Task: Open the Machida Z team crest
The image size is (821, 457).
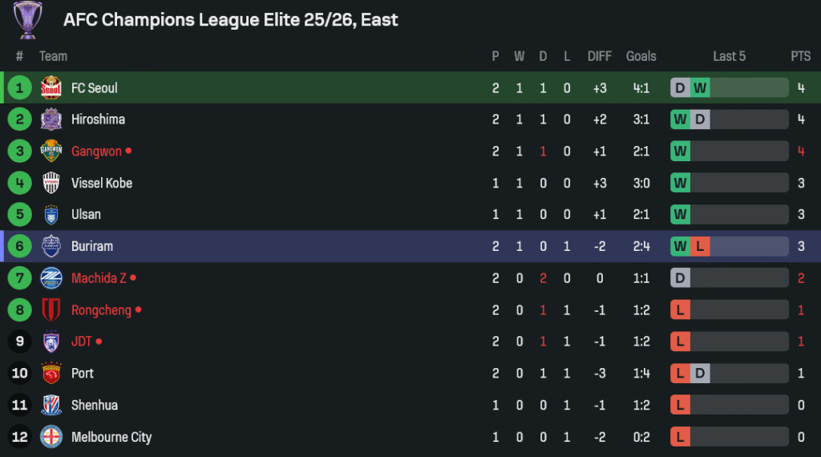Action: click(x=51, y=278)
